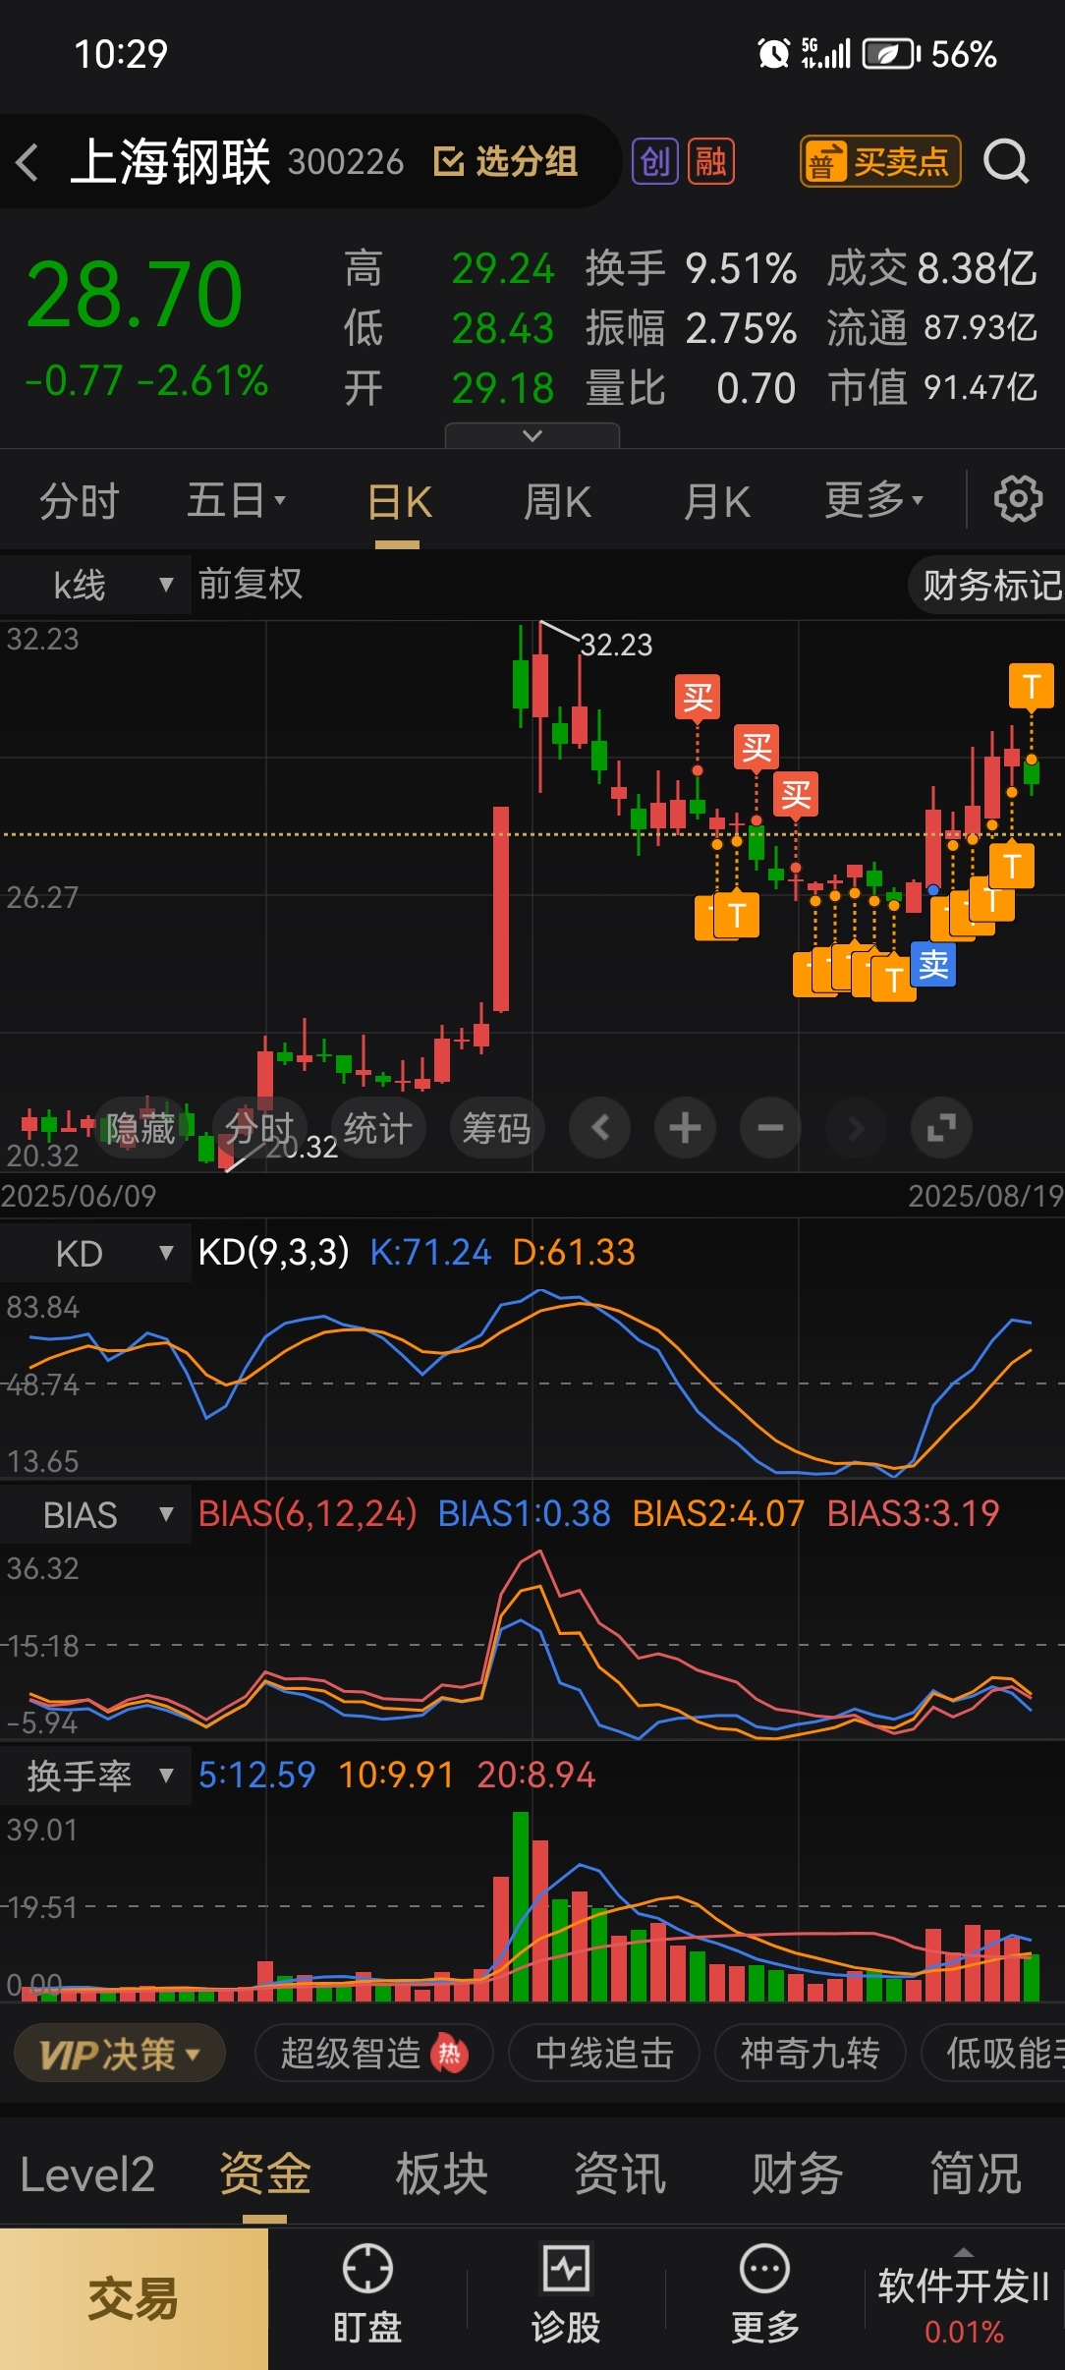
Task: Tap the 5G signal icon in status bar
Action: [825, 53]
